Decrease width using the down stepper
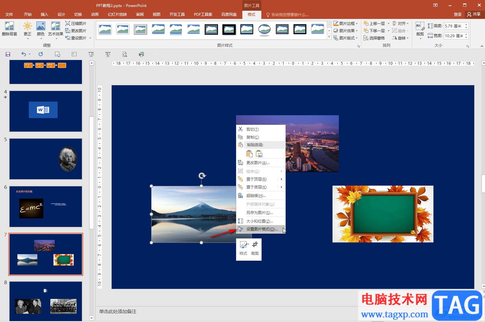 pos(466,38)
